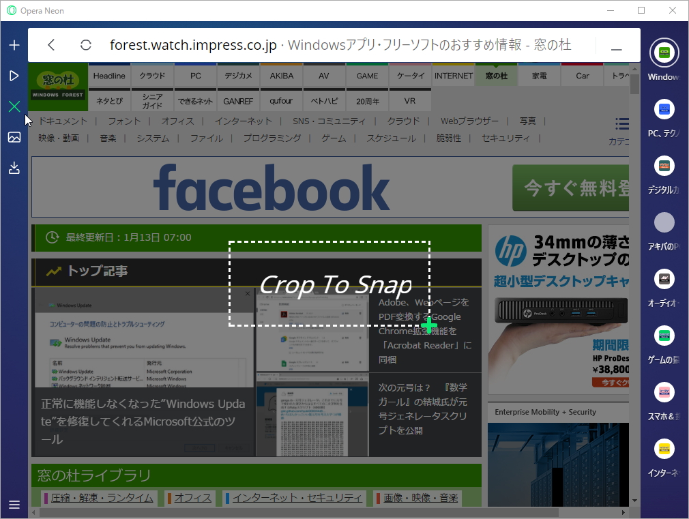Click the green X to cancel cropping
This screenshot has width=689, height=519.
(x=14, y=106)
